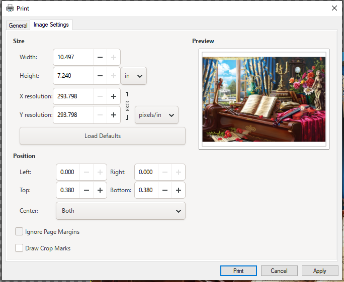Click the chain link resolution lock icon

127,105
